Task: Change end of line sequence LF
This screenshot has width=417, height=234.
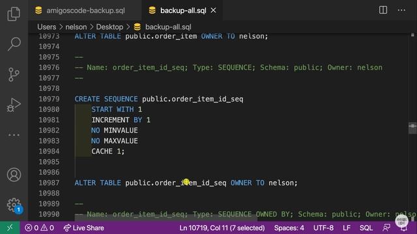Action: (x=347, y=227)
